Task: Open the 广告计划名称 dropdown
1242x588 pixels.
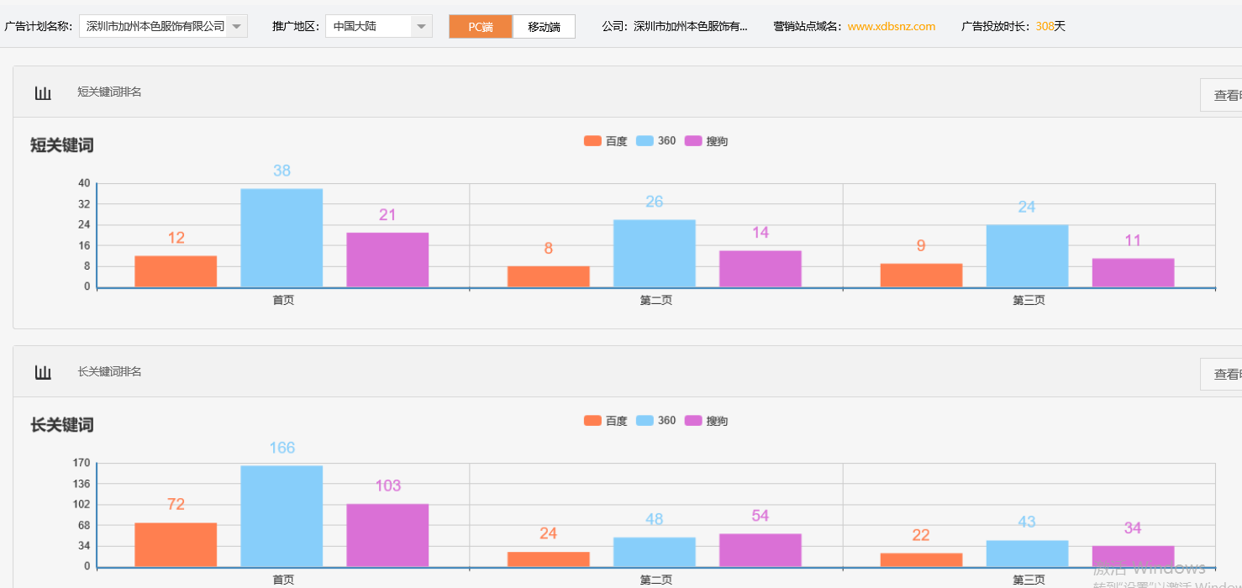Action: tap(236, 27)
